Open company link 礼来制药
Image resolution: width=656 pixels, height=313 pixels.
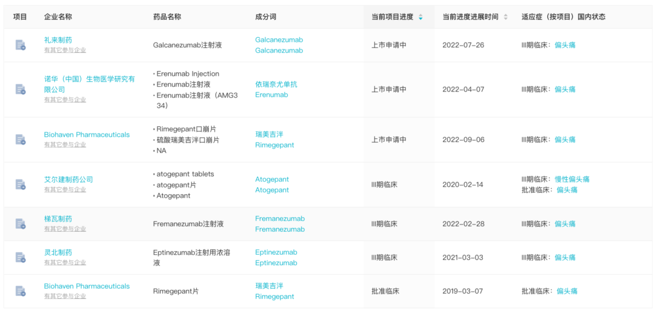58,40
